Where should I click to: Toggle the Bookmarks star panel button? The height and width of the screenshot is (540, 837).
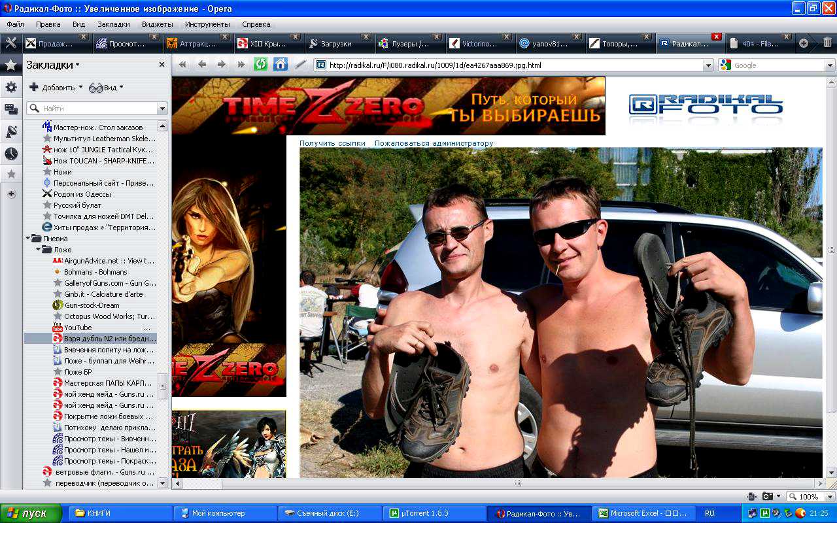(11, 65)
